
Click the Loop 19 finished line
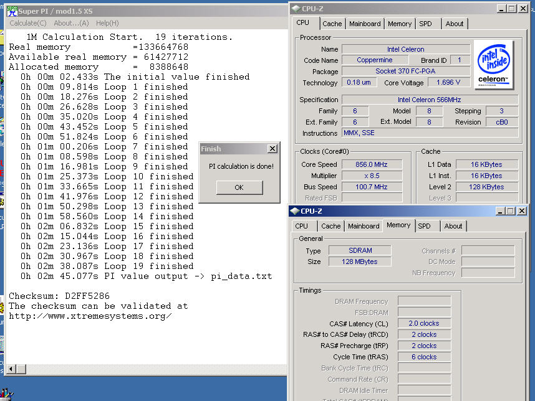click(x=107, y=266)
